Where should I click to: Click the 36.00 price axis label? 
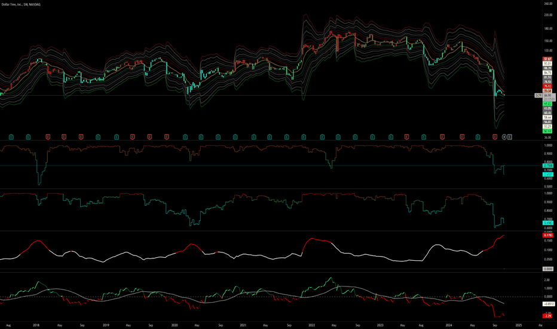tap(547, 138)
